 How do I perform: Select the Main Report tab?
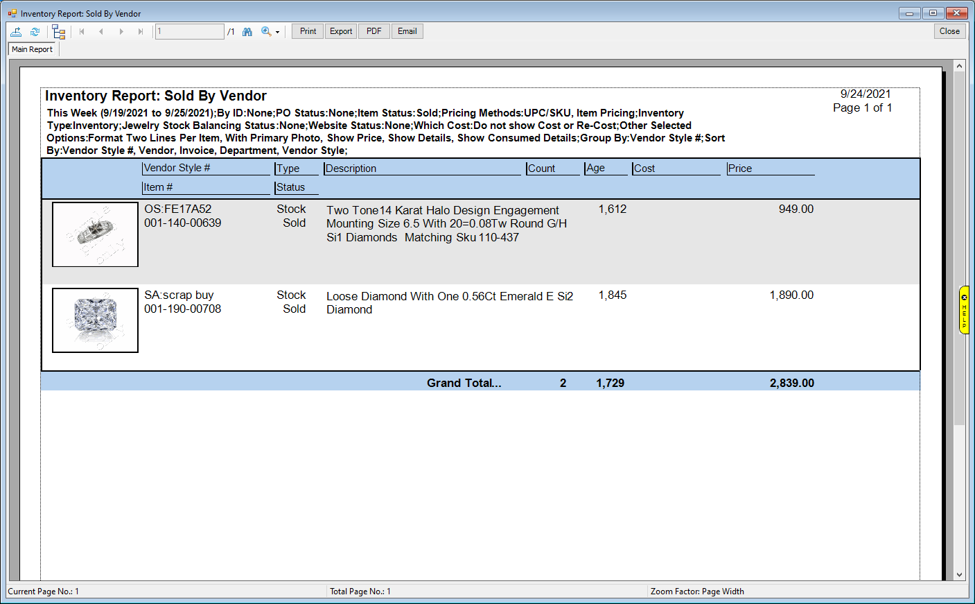tap(32, 49)
